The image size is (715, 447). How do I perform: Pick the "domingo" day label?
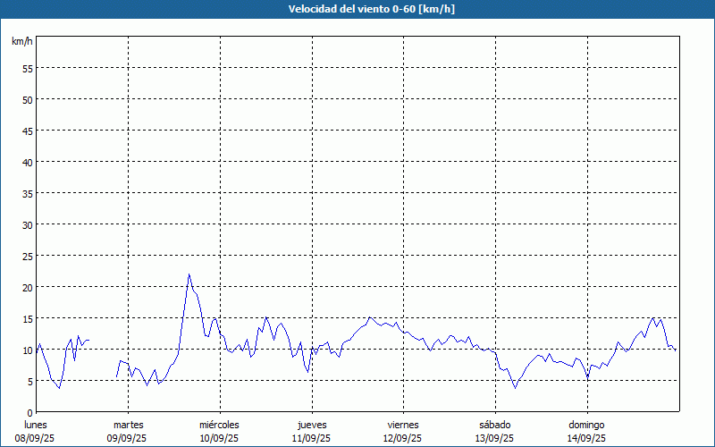click(x=586, y=425)
